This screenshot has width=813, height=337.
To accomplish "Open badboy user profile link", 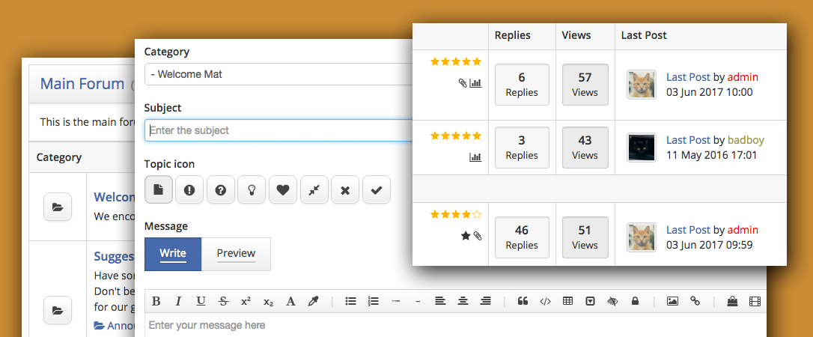I will [746, 140].
